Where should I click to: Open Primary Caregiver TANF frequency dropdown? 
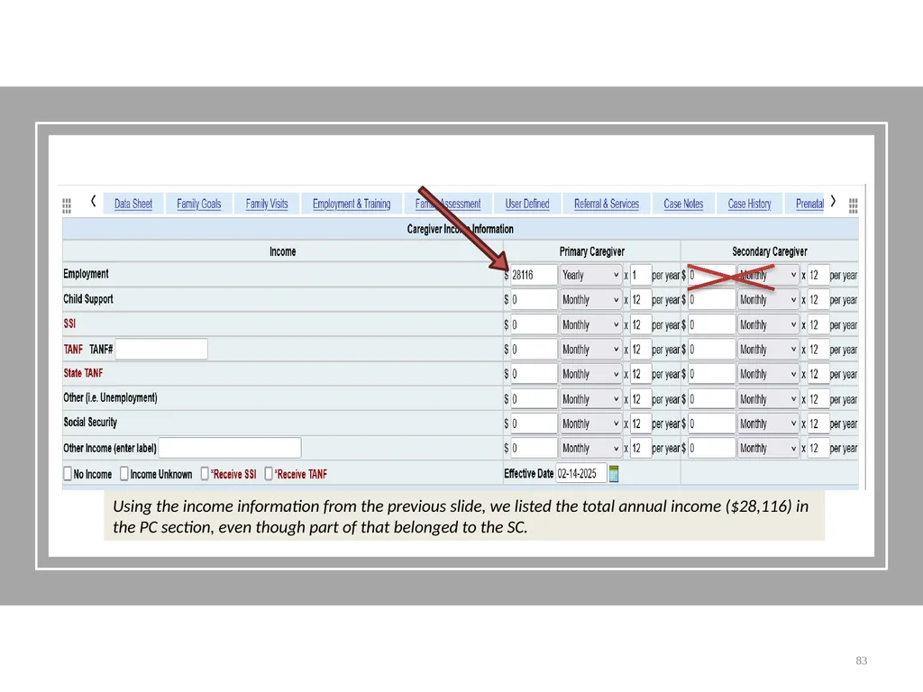coord(590,350)
